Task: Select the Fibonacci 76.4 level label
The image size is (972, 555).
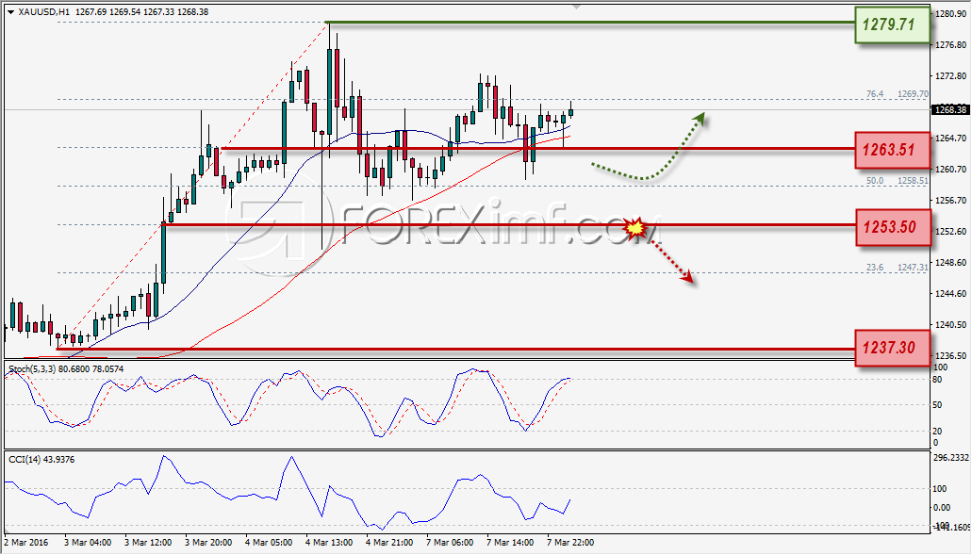Action: [x=875, y=94]
